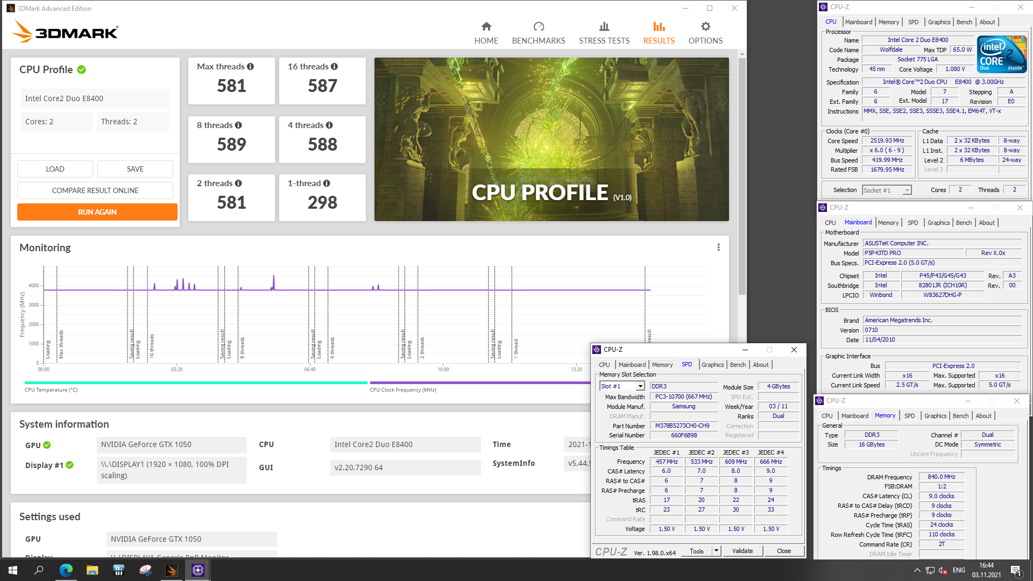The image size is (1033, 581).
Task: Open the Options gear icon
Action: tap(705, 26)
